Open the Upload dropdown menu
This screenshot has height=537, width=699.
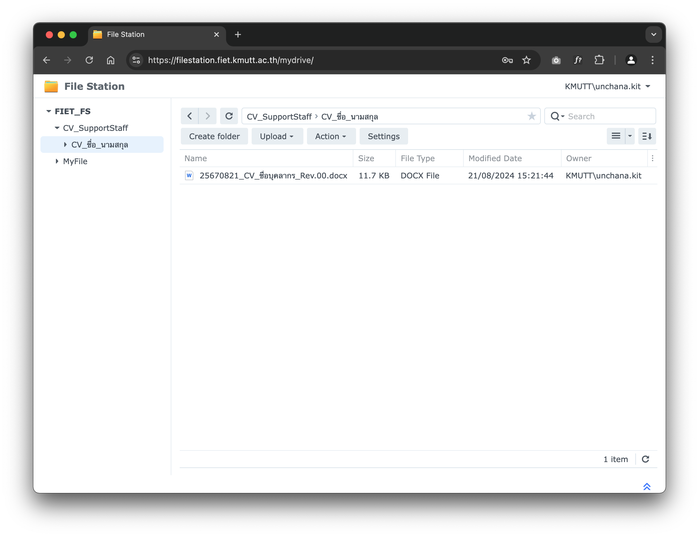[277, 136]
